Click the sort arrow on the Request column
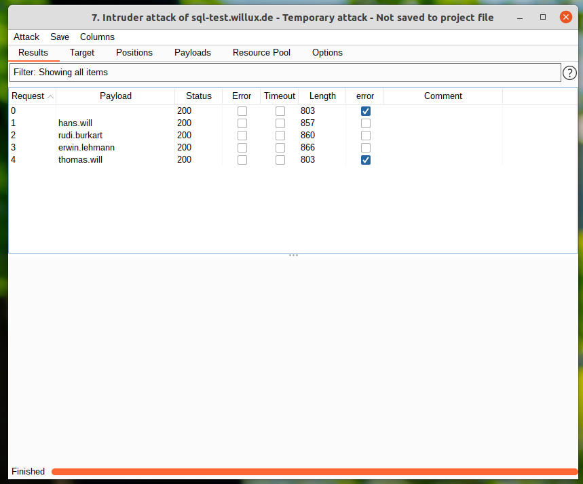Viewport: 583px width, 484px height. click(50, 96)
